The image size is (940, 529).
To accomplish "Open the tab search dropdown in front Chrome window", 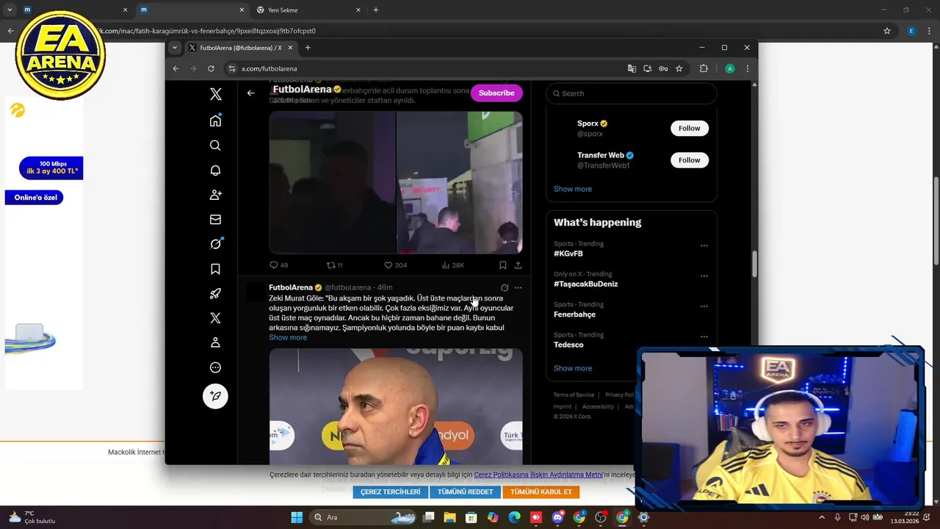I will 175,48.
